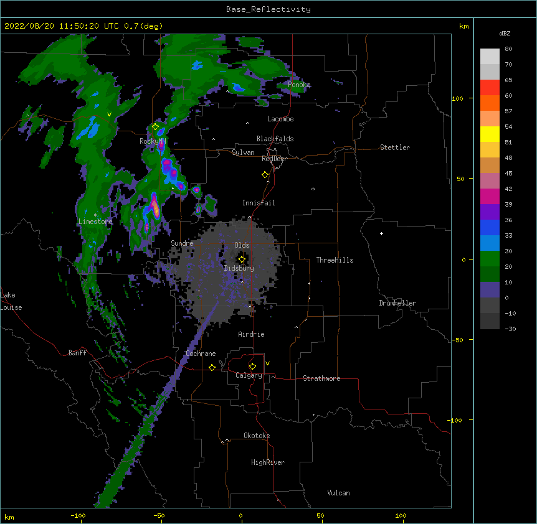This screenshot has height=524, width=537.
Task: Select the Stettler label
Action: (395, 147)
